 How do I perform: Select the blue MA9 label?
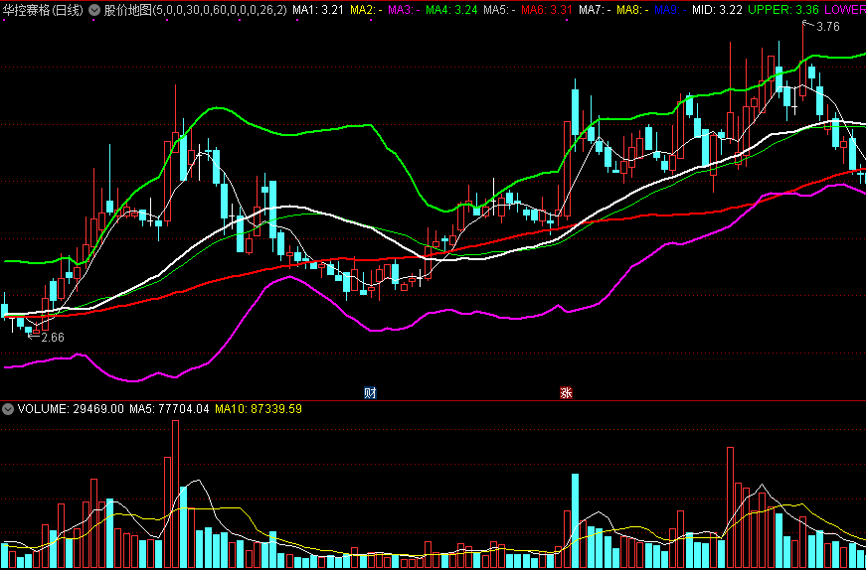click(671, 10)
